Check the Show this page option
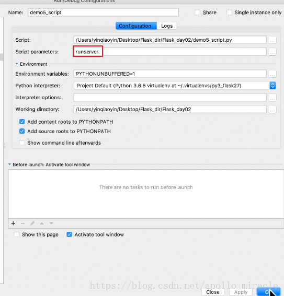Screen dimensions: 284x296 17,234
